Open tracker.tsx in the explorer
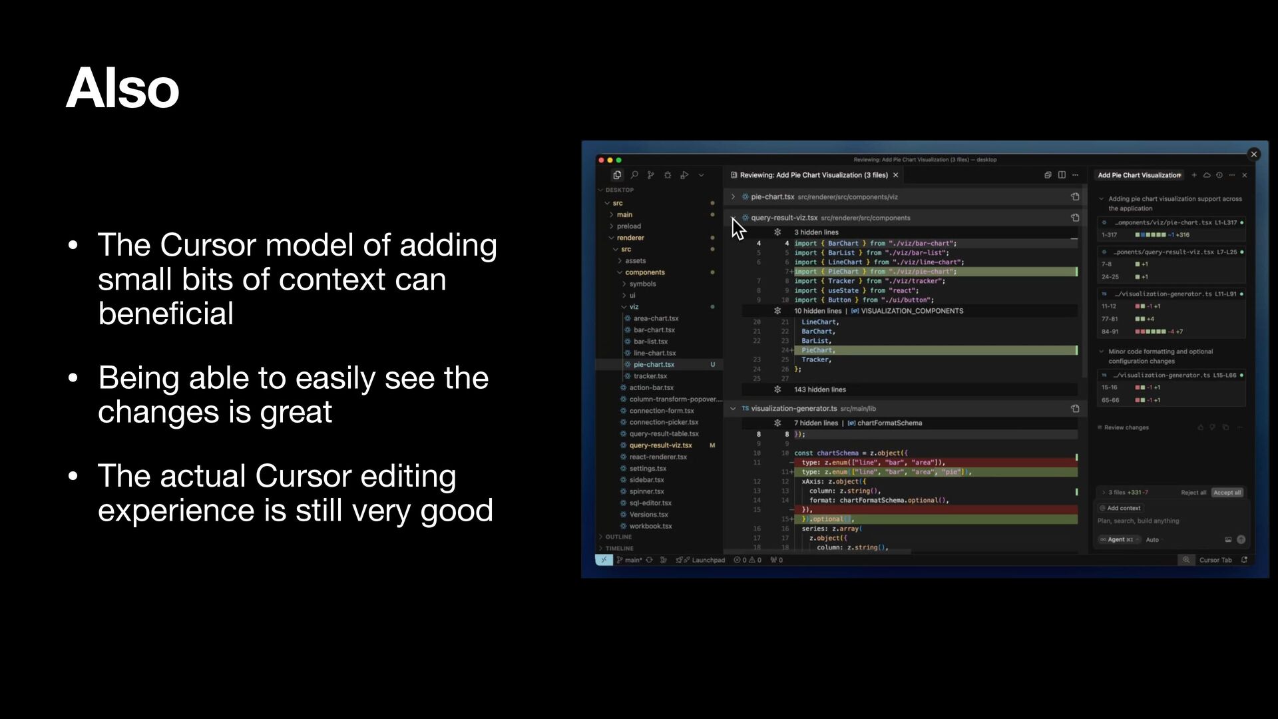1278x719 pixels. coord(650,376)
